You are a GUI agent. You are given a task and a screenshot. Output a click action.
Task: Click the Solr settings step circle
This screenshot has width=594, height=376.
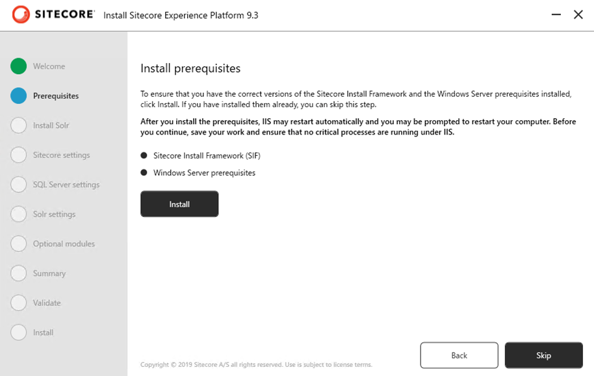(19, 214)
